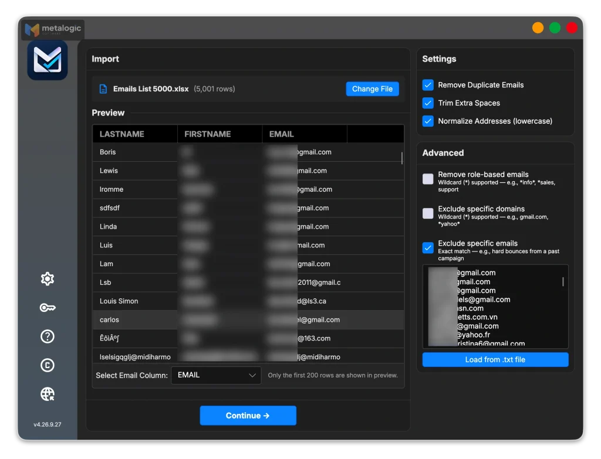The image size is (601, 459).
Task: Open the settings gear in sidebar
Action: [x=48, y=278]
